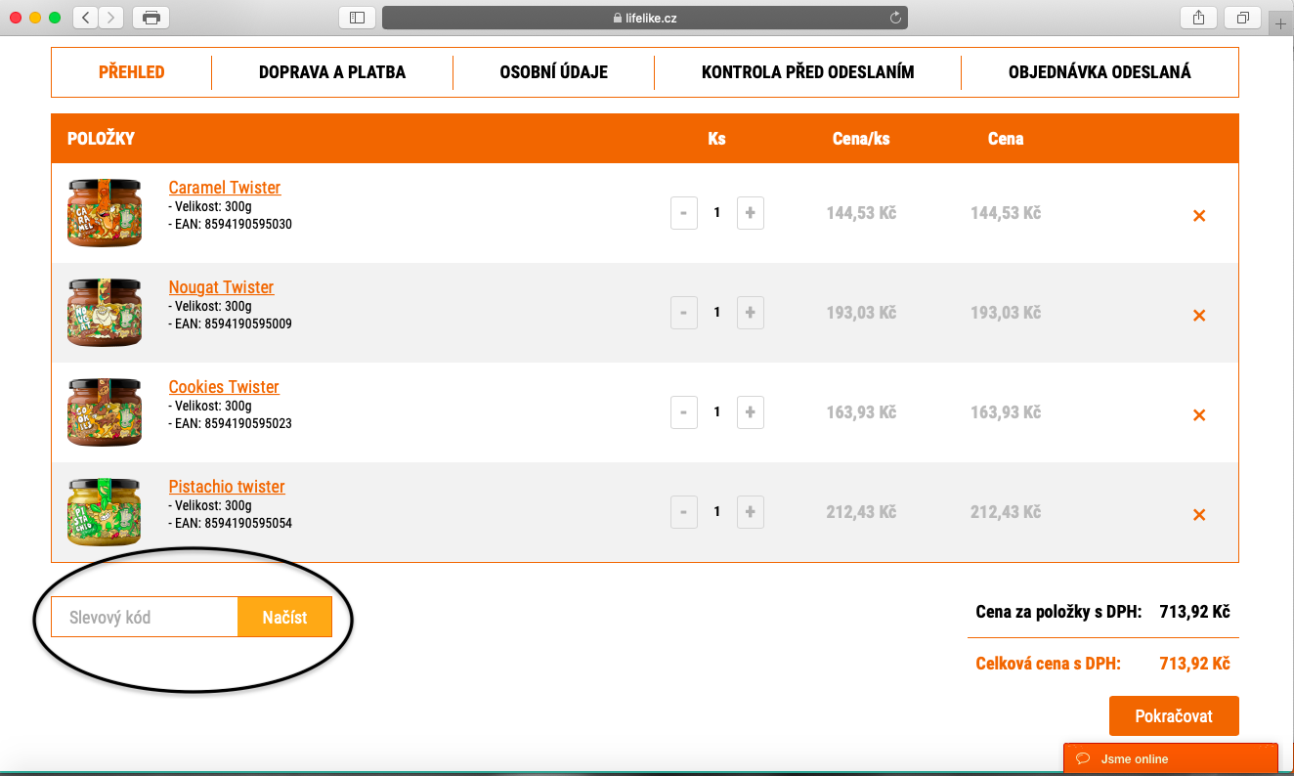Increase Cookies Twister quantity by one
The image size is (1294, 776).
(x=750, y=412)
